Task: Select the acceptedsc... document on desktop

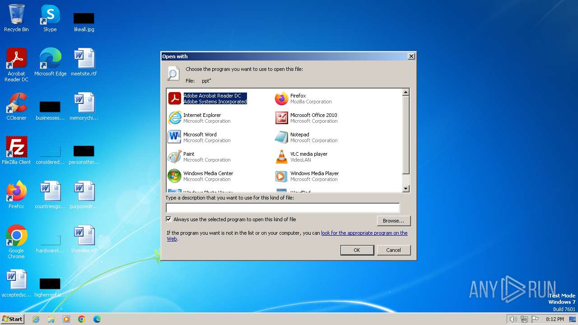Action: pyautogui.click(x=16, y=283)
